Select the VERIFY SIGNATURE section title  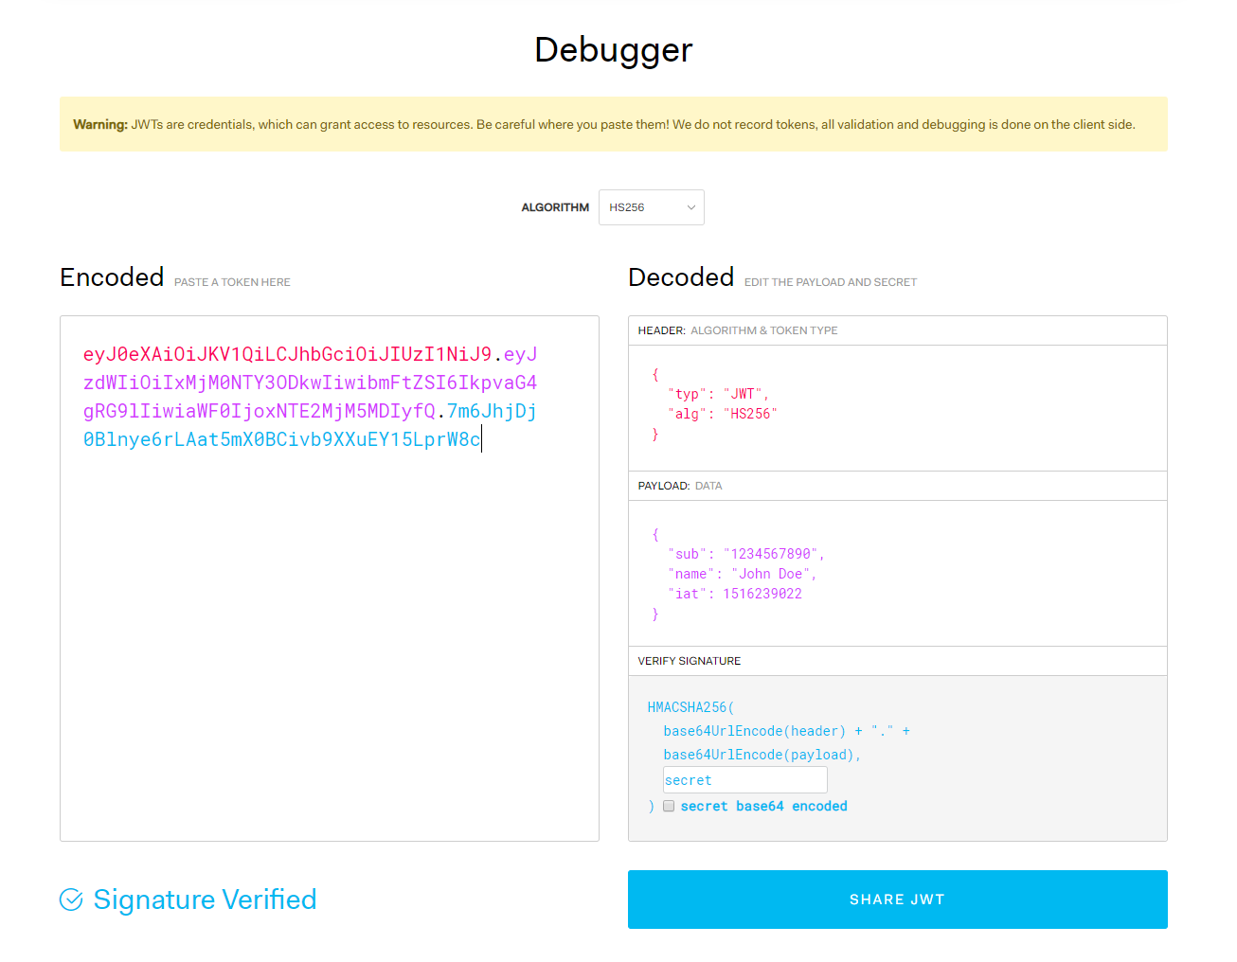tap(690, 661)
